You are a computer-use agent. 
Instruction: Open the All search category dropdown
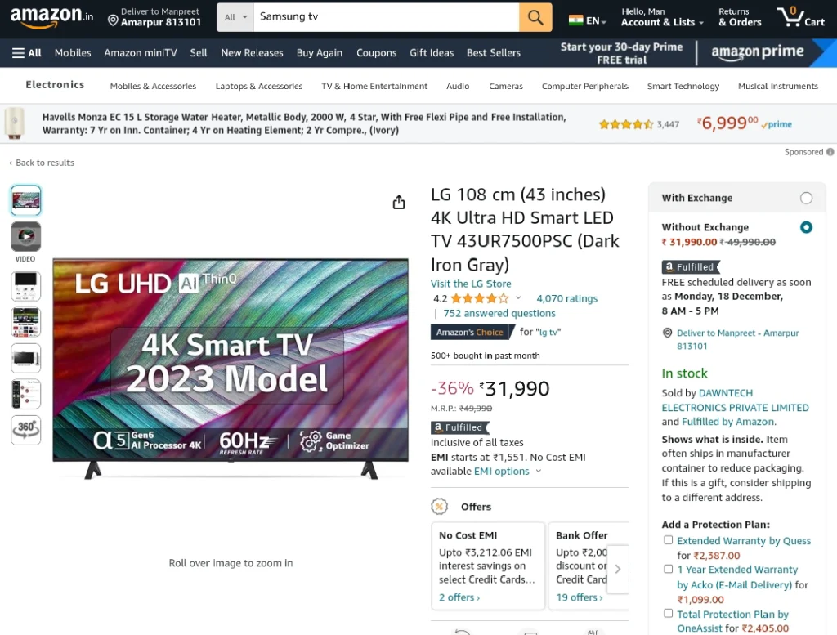(235, 17)
